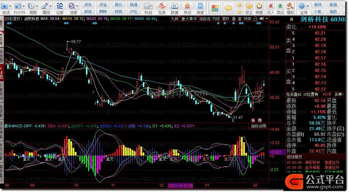Click the 陆港 button
Screen dimensions: 349x192
(133, 5)
